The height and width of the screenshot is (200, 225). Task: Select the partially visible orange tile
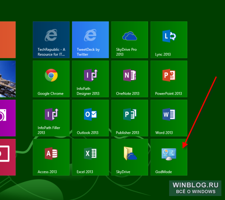pyautogui.click(x=8, y=40)
